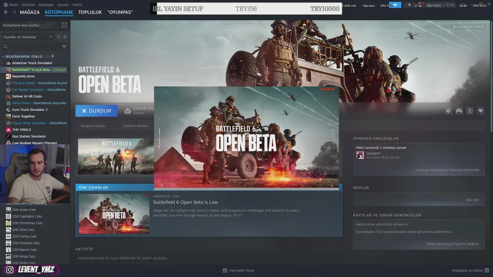Add Battlefield 6 to favorites heart

point(481,111)
